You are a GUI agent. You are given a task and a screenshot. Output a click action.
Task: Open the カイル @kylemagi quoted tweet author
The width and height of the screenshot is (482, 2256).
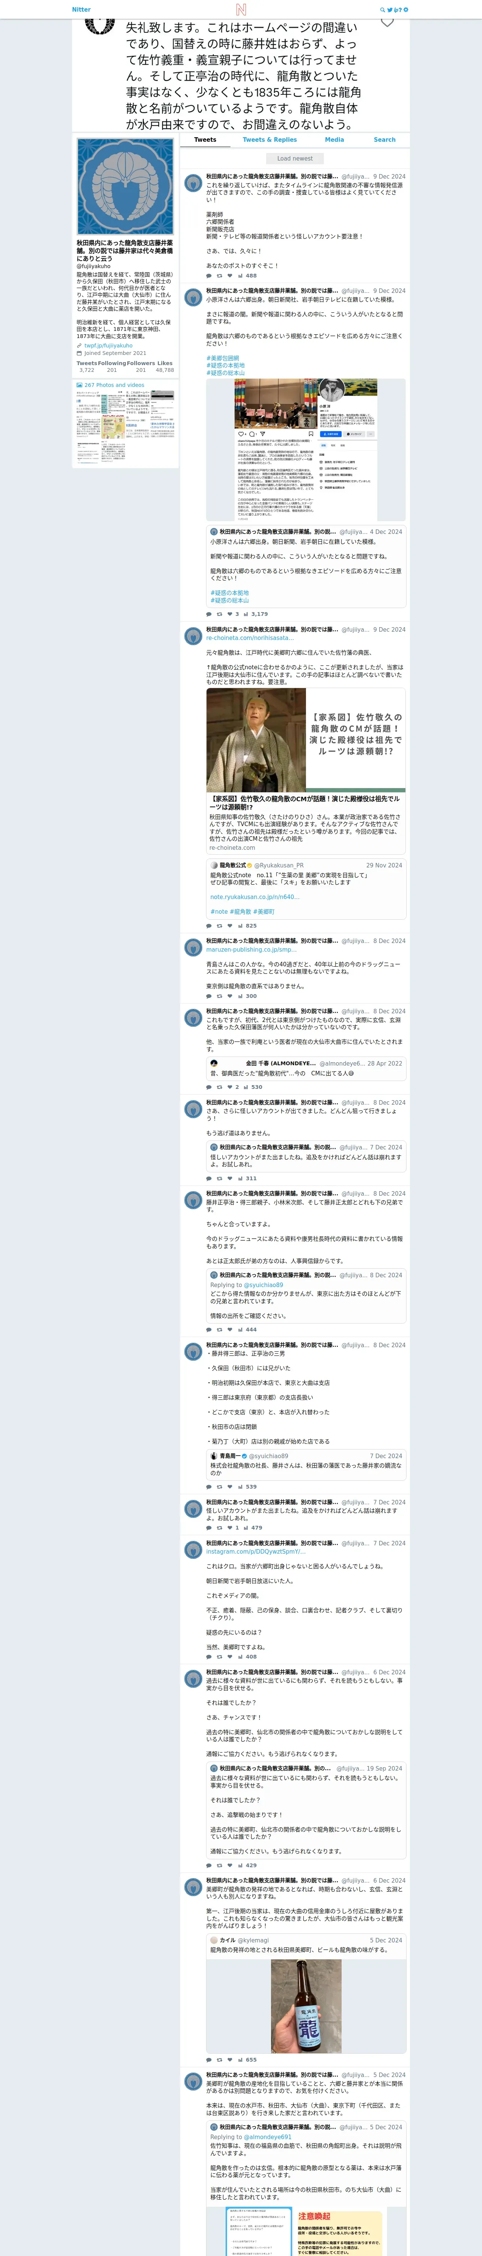[x=244, y=1940]
